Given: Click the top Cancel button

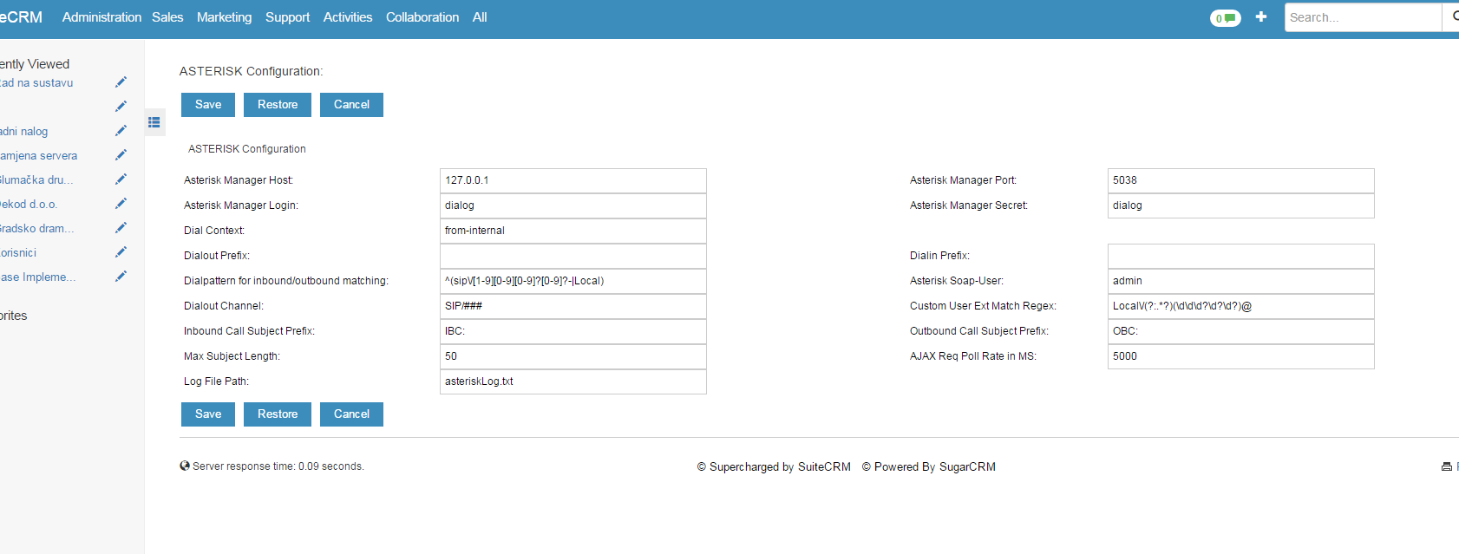Looking at the screenshot, I should tap(351, 105).
